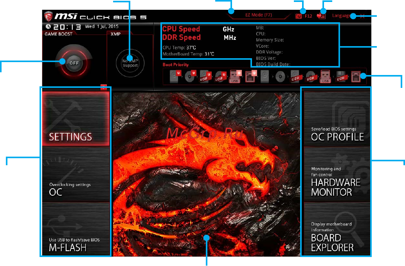Viewport: 405px width, 266px height.
Task: Click the BIOS Ver: info line
Action: point(266,58)
